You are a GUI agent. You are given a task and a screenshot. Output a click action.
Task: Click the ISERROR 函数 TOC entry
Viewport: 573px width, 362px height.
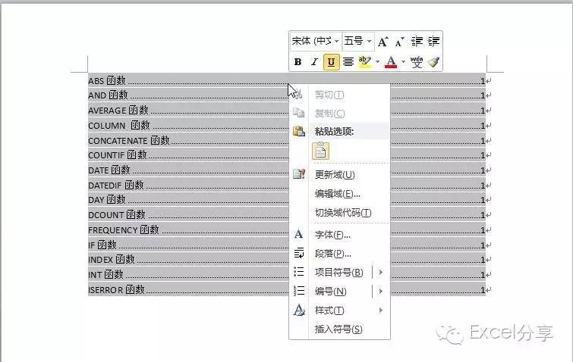coord(116,290)
